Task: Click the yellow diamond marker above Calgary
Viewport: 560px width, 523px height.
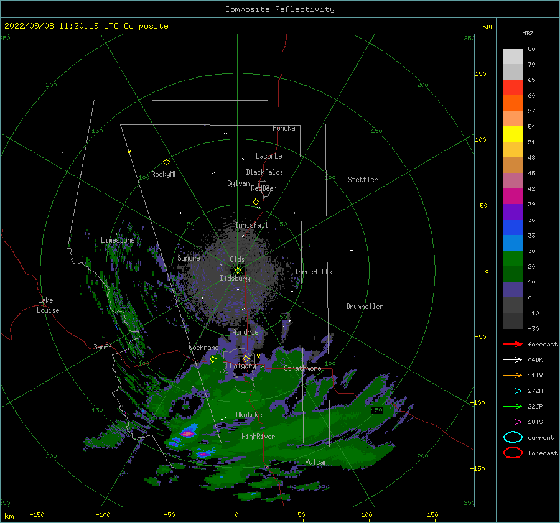Action: click(246, 358)
